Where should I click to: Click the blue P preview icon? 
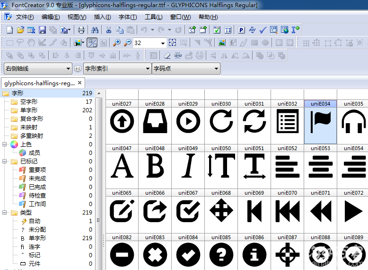coord(241,30)
